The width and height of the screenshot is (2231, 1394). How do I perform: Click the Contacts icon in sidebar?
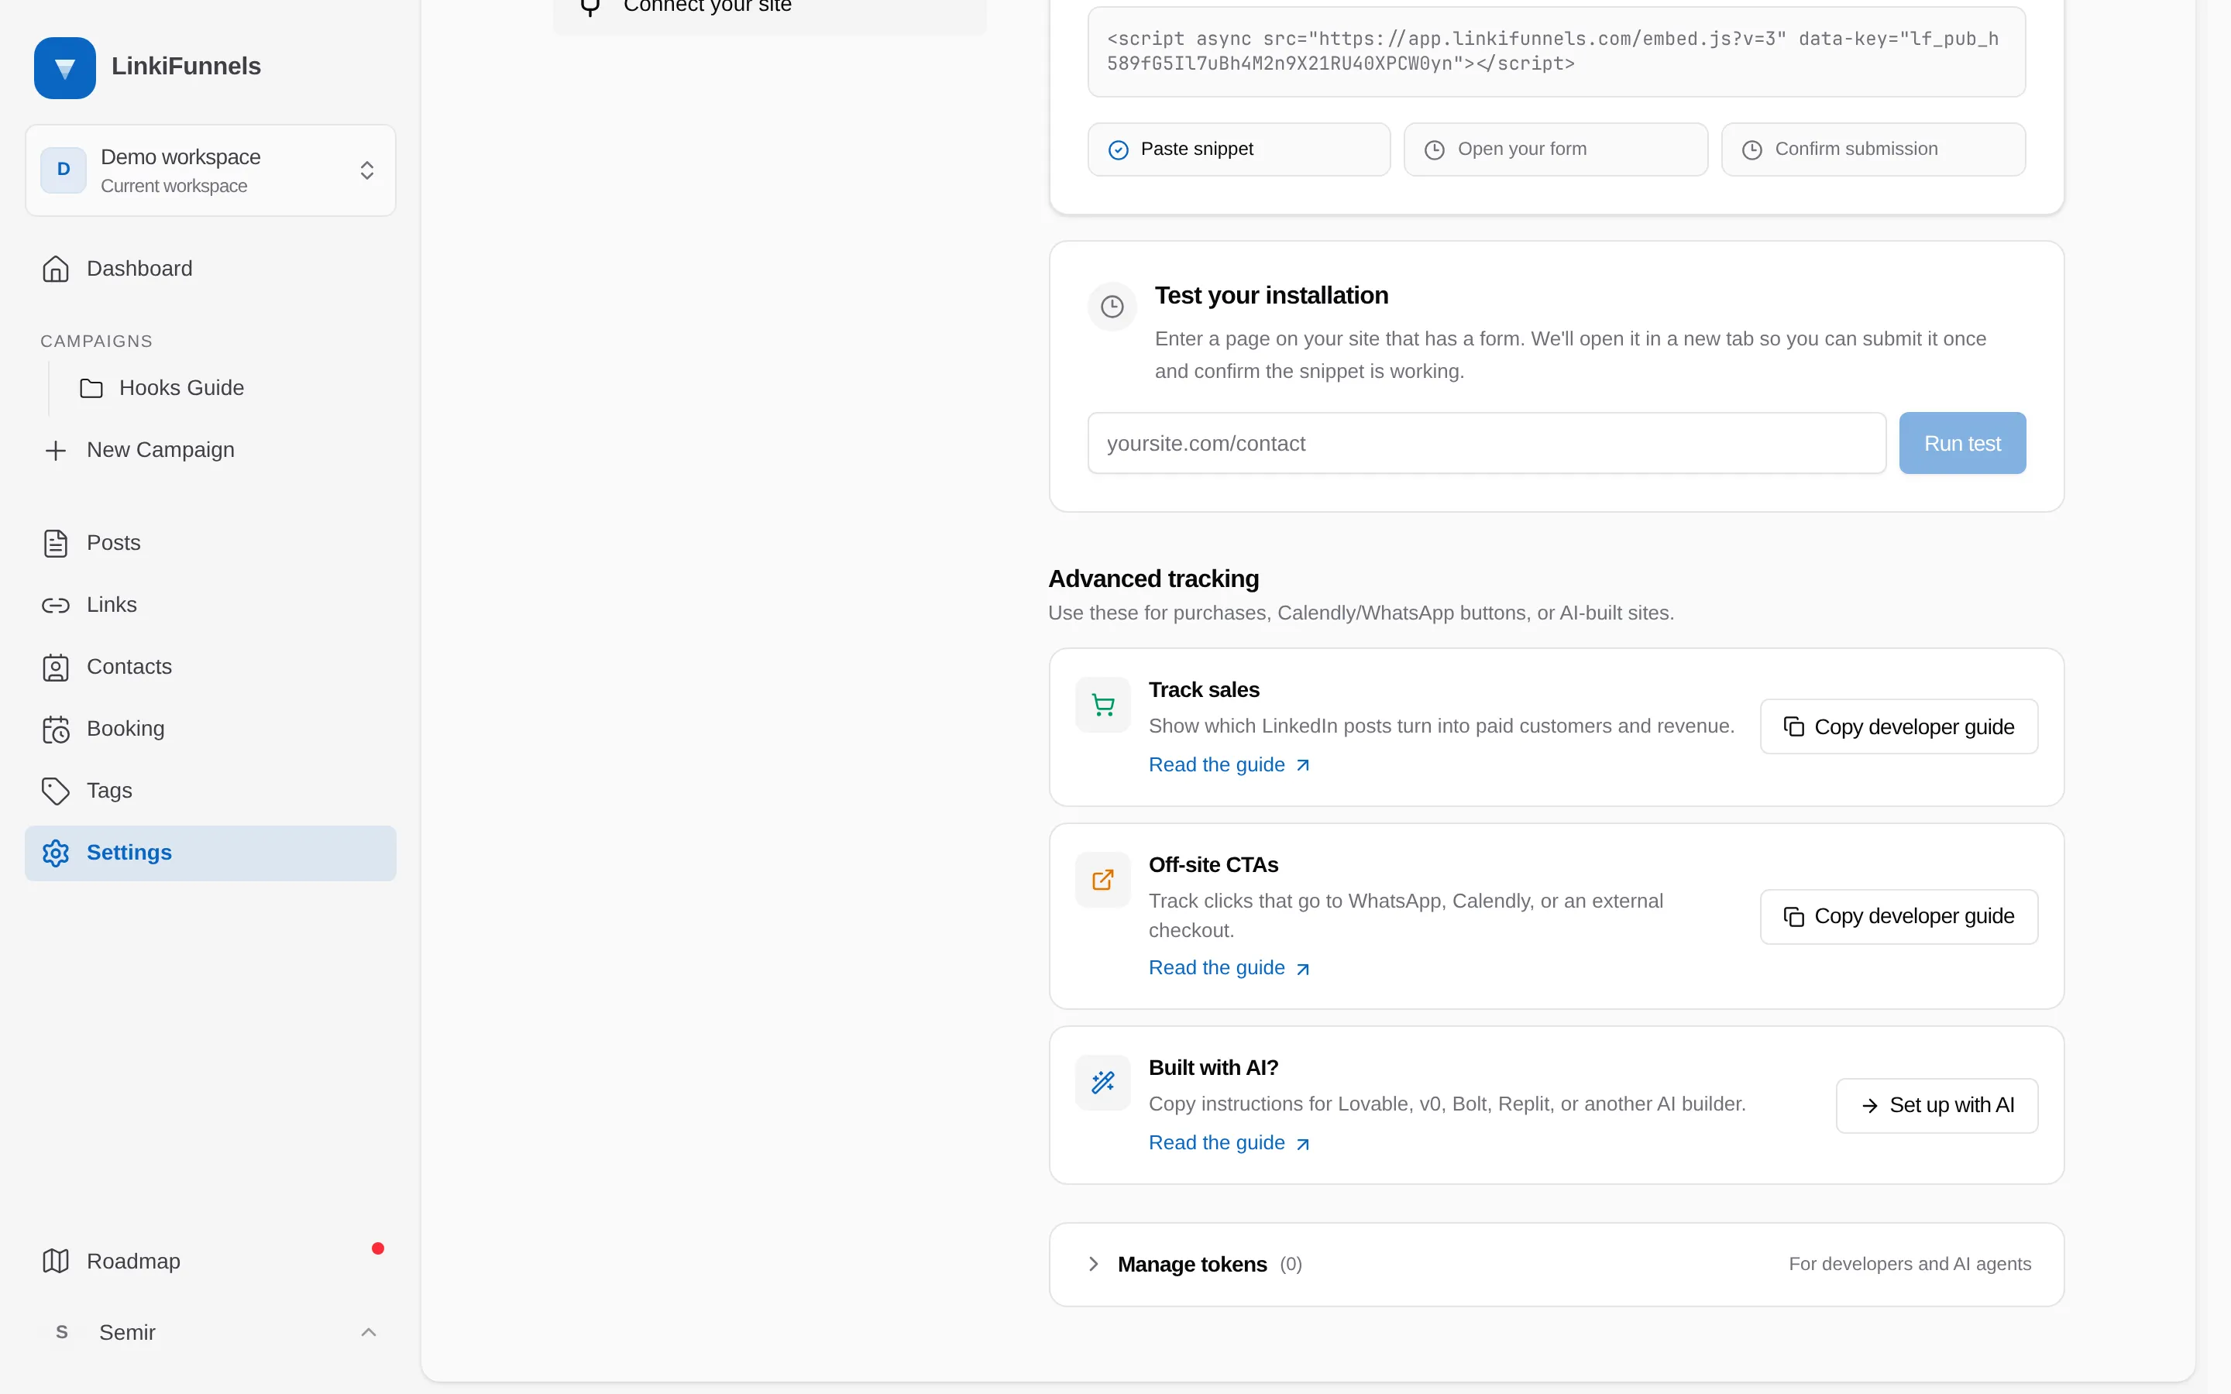click(x=55, y=668)
